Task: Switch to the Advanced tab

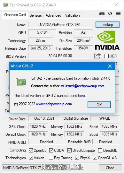Action: [53, 15]
